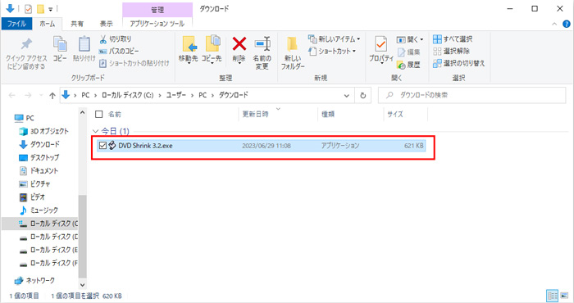The width and height of the screenshot is (574, 303).
Task: Uncheck the DVD Shrink 3.2.exe checkbox
Action: pos(102,146)
